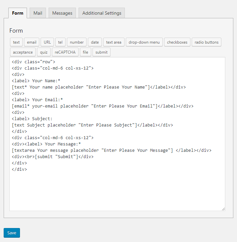The height and width of the screenshot is (242, 237).
Task: Insert a number field tag
Action: [x=77, y=42]
